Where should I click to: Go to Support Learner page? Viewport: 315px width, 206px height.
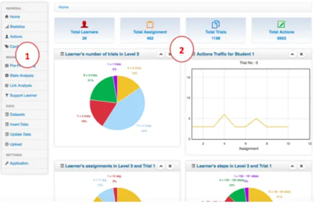point(23,96)
